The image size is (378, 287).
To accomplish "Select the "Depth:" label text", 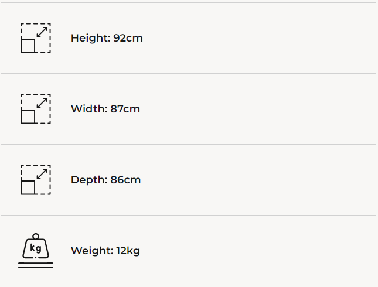I will pos(89,180).
